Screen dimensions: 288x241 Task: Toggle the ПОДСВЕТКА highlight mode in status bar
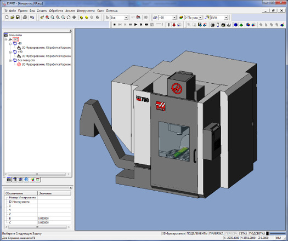(257, 233)
